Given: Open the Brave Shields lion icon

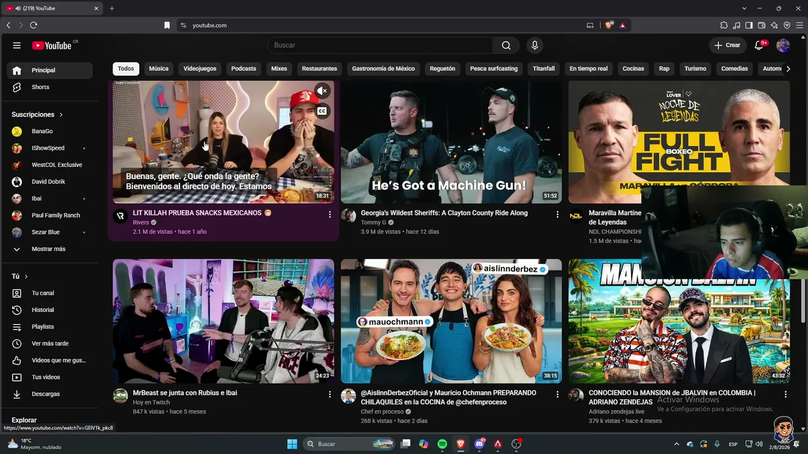Looking at the screenshot, I should tap(609, 25).
